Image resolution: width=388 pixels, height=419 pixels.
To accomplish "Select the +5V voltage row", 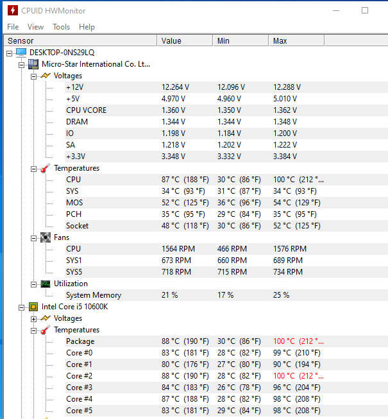I will [x=226, y=99].
